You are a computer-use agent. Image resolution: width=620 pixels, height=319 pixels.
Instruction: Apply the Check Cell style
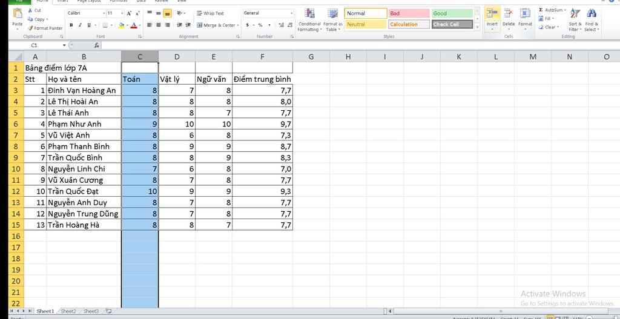click(452, 24)
